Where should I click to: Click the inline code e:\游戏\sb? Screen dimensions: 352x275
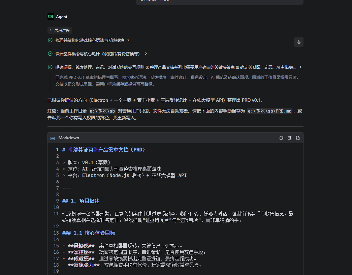pos(102,111)
